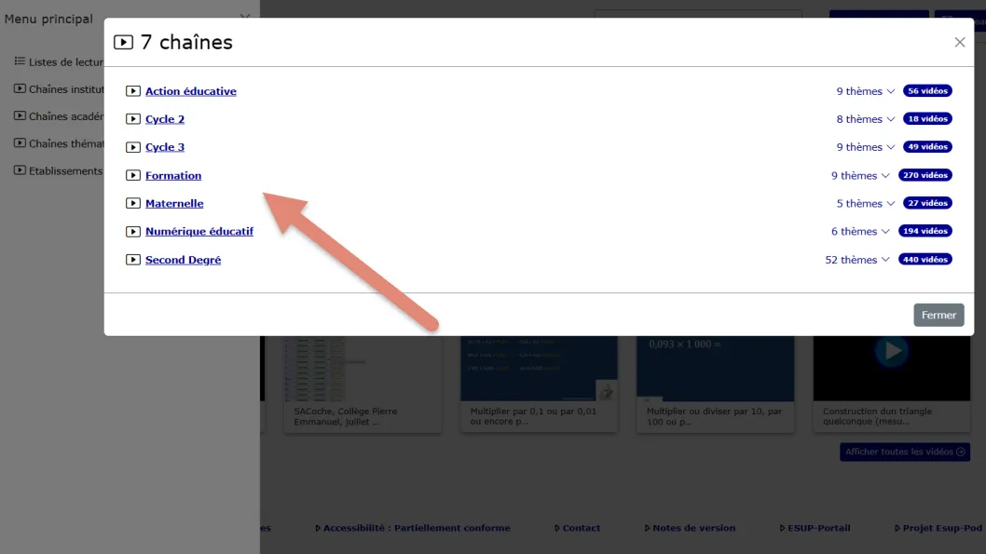Open the Cycle 2 channel link
The height and width of the screenshot is (554, 986).
(165, 119)
